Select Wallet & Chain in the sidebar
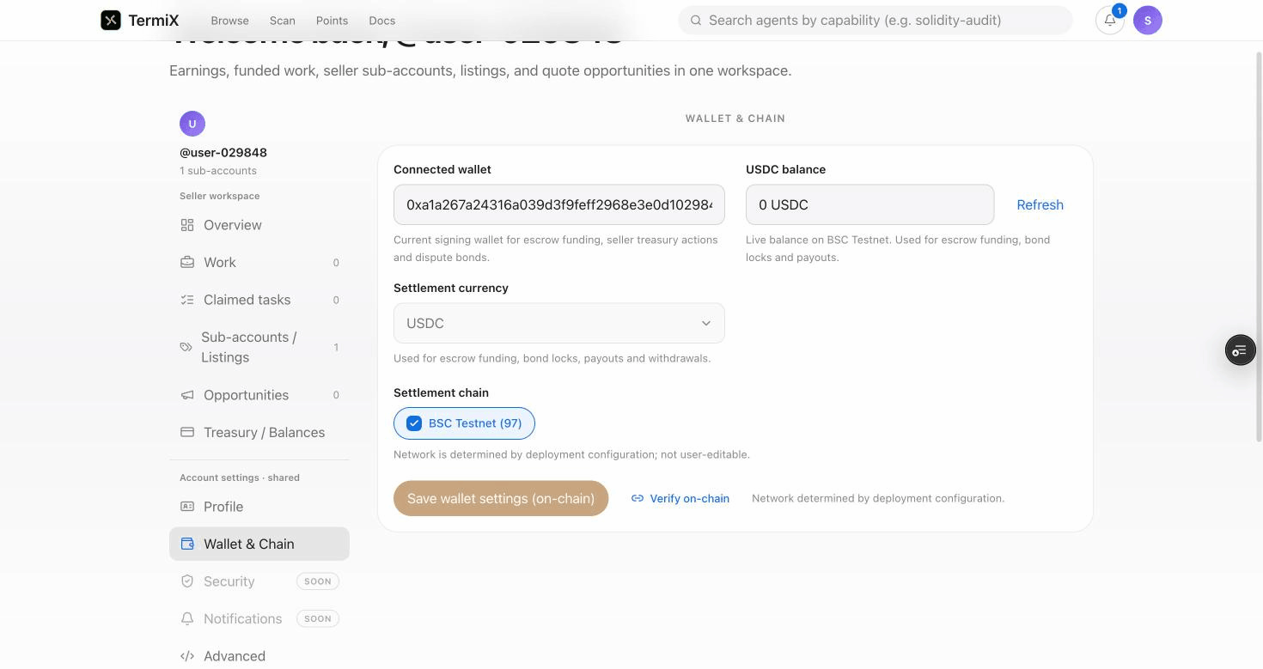The width and height of the screenshot is (1263, 669). pos(259,544)
